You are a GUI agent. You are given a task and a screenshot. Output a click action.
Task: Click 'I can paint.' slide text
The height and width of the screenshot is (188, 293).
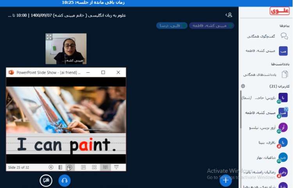[66, 145]
